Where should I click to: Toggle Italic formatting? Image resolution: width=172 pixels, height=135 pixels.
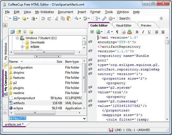coord(143,32)
